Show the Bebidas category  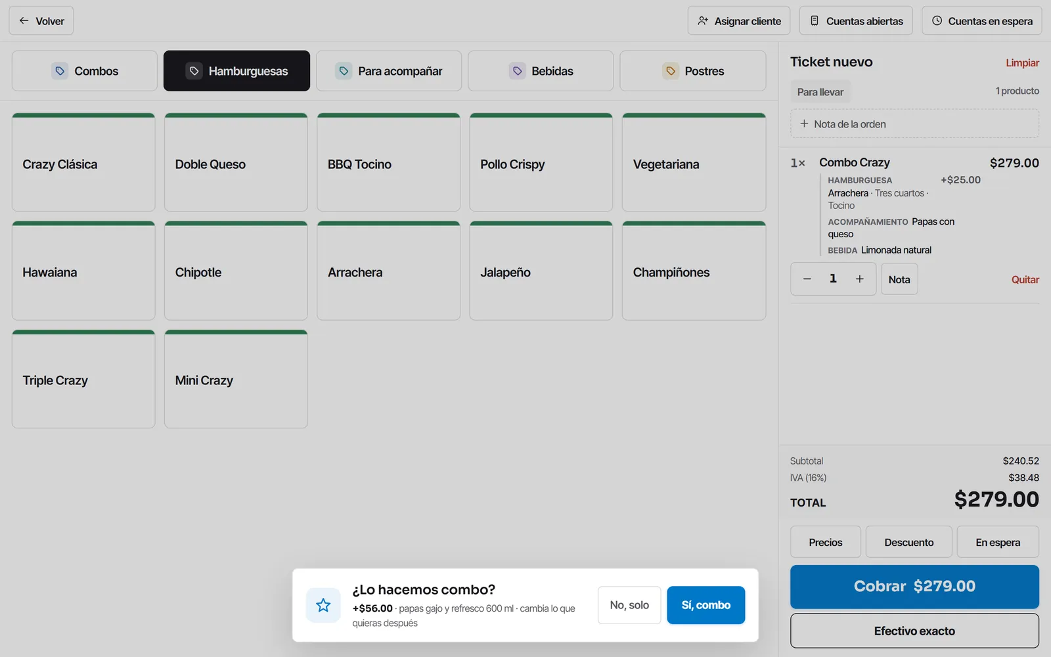pos(541,71)
